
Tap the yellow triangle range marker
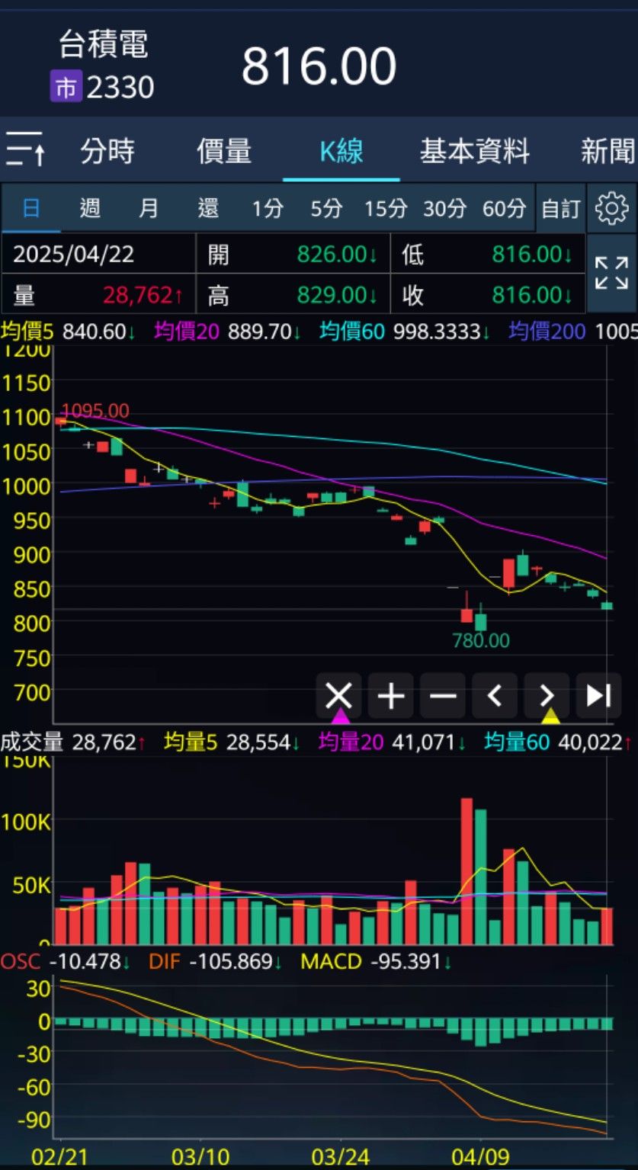pyautogui.click(x=550, y=716)
